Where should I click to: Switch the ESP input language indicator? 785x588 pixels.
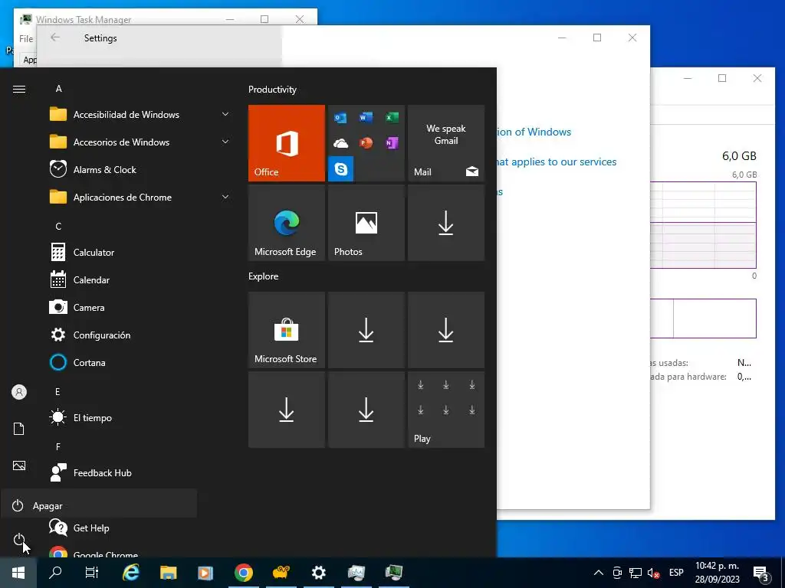point(676,573)
